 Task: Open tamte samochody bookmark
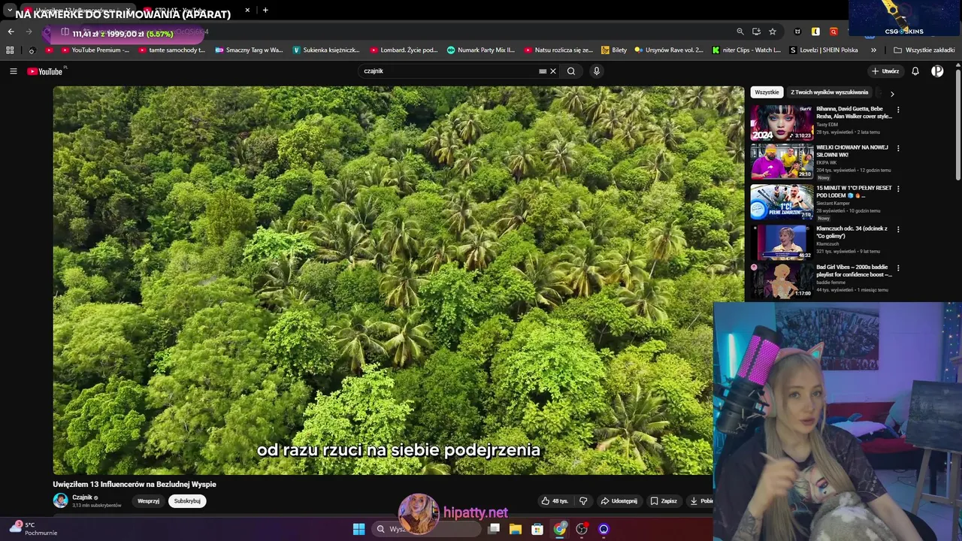pyautogui.click(x=171, y=50)
